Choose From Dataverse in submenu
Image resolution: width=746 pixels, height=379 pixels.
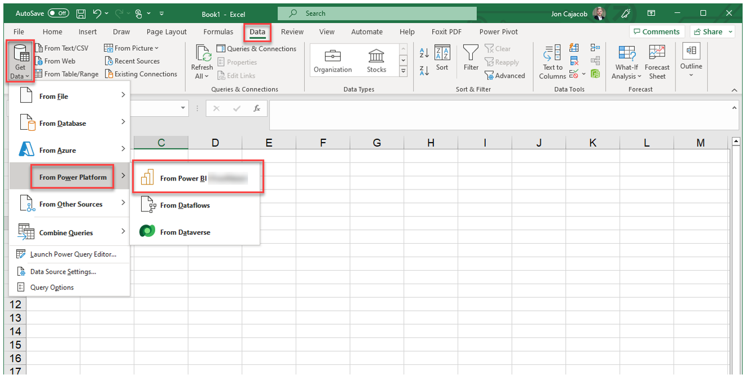pos(195,232)
